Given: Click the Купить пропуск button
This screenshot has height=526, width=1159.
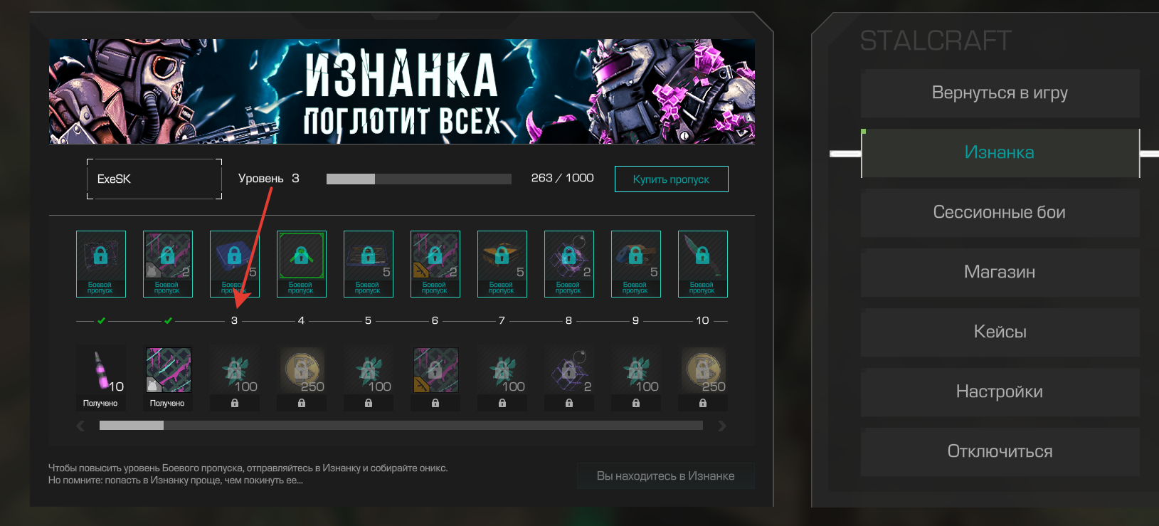Looking at the screenshot, I should (x=671, y=179).
